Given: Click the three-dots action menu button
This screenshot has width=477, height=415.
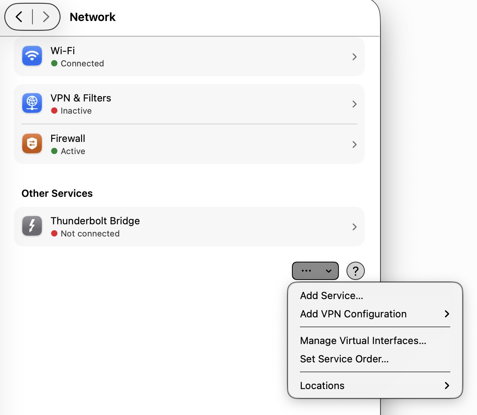Looking at the screenshot, I should [315, 271].
